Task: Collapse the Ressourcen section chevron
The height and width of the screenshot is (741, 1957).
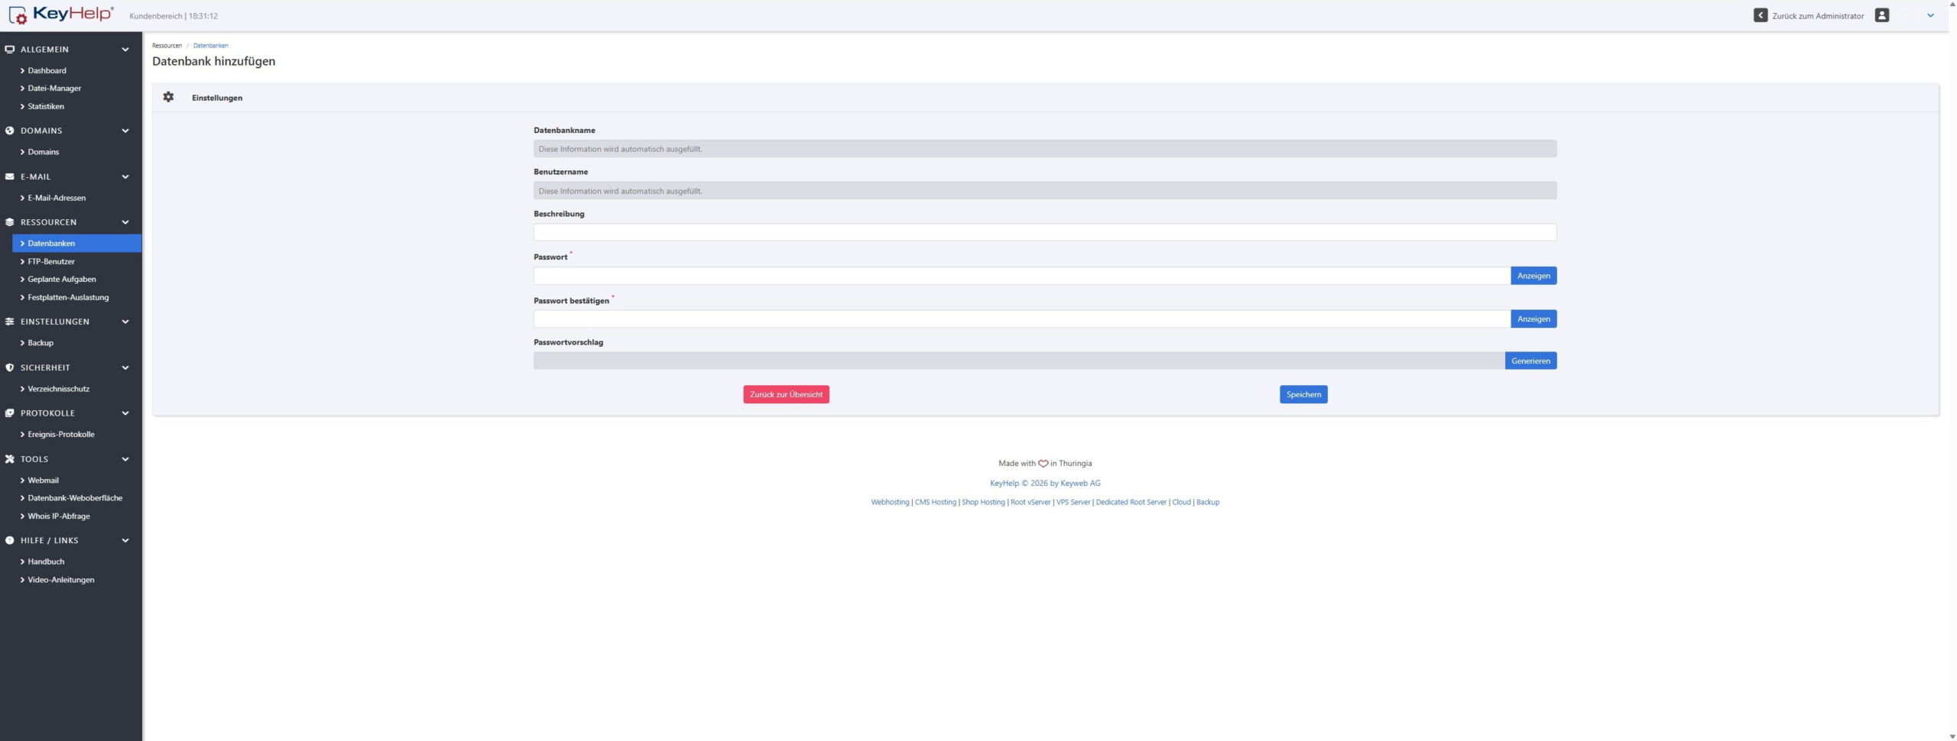Action: coord(125,222)
